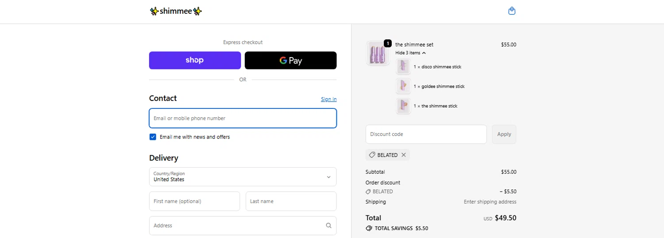Click the – $5.50 order discount value
This screenshot has width=664, height=238.
pos(508,192)
